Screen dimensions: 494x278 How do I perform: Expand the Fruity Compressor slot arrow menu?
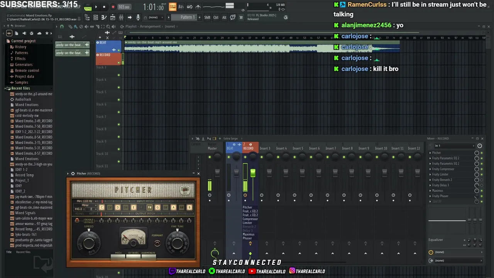[430, 169]
